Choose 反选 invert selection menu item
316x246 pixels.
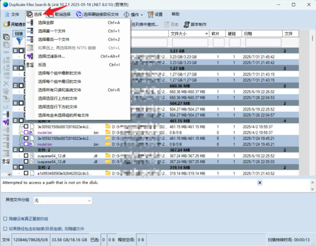point(42,64)
